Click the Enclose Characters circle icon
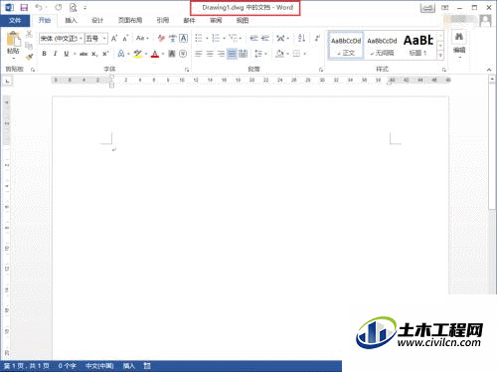The height and width of the screenshot is (372, 497). [x=183, y=54]
